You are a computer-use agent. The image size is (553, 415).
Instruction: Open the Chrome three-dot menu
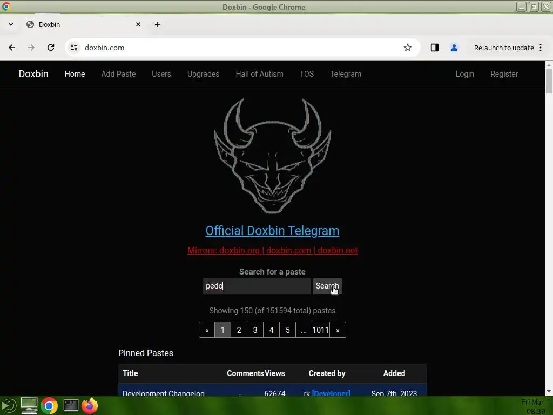541,48
